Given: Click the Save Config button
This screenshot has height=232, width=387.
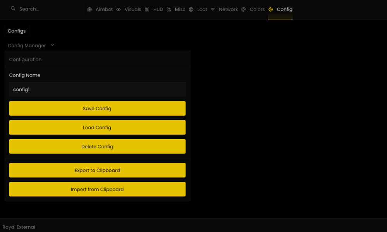Looking at the screenshot, I should [97, 108].
